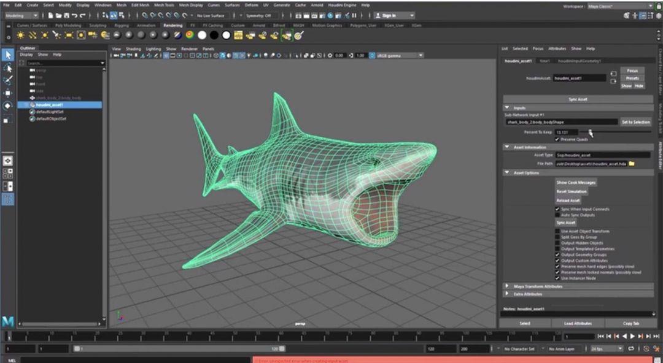The width and height of the screenshot is (663, 363).
Task: Select the Move tool in the toolbox
Action: click(x=8, y=92)
